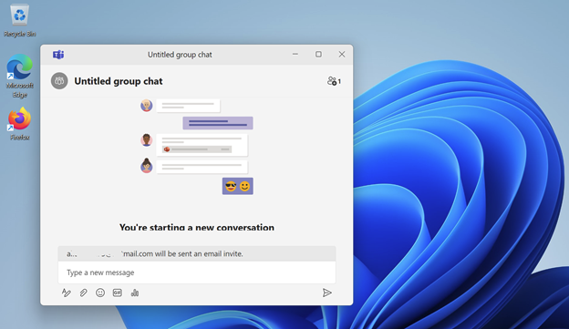
Task: Attach a file with the paperclip icon
Action: click(83, 293)
